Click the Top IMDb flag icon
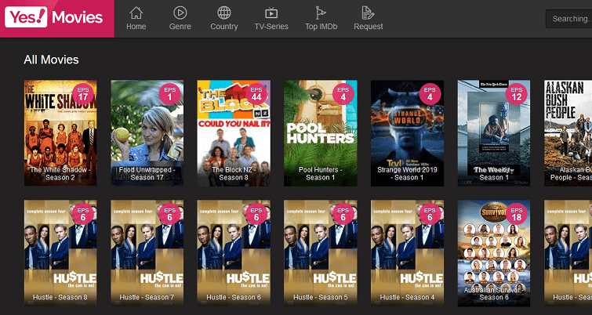 tap(321, 13)
